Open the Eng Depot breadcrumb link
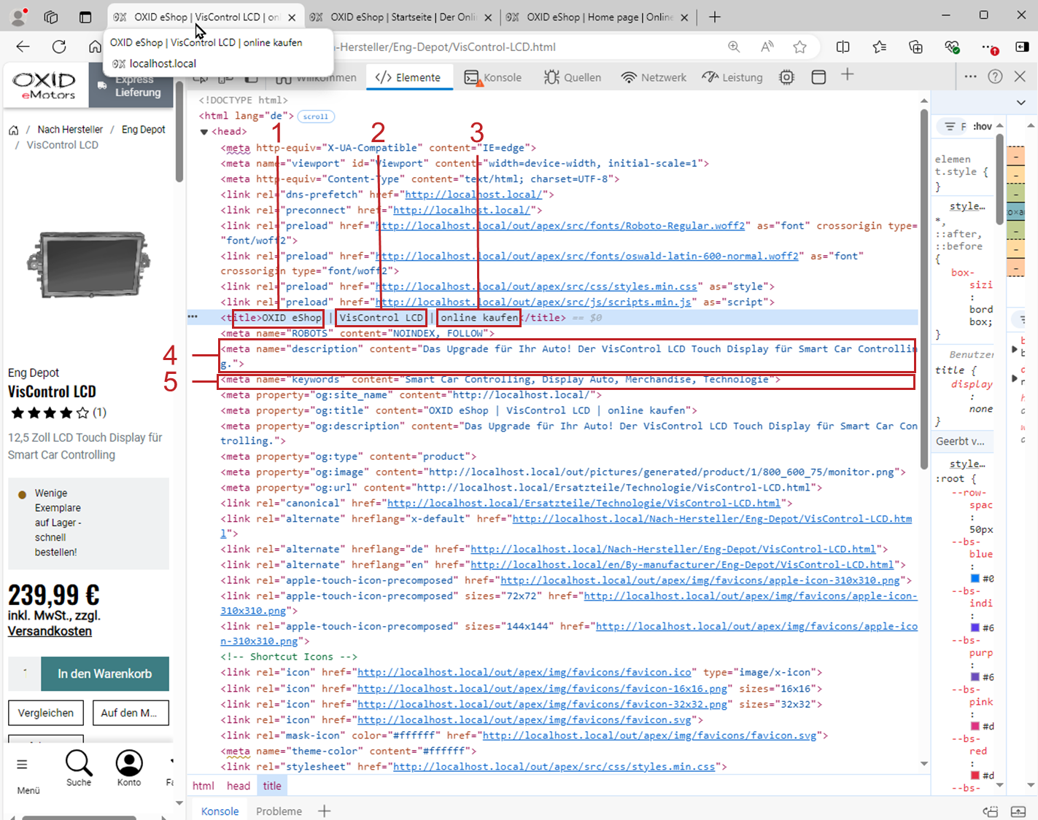The image size is (1038, 820). pyautogui.click(x=143, y=129)
